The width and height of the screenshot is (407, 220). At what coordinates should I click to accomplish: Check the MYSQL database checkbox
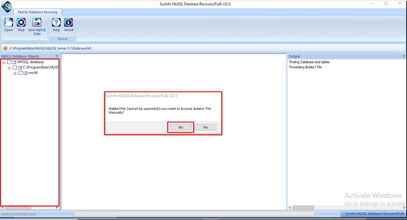pos(9,62)
